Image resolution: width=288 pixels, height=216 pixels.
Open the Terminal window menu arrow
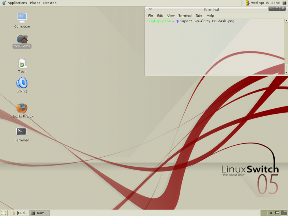[150, 9]
